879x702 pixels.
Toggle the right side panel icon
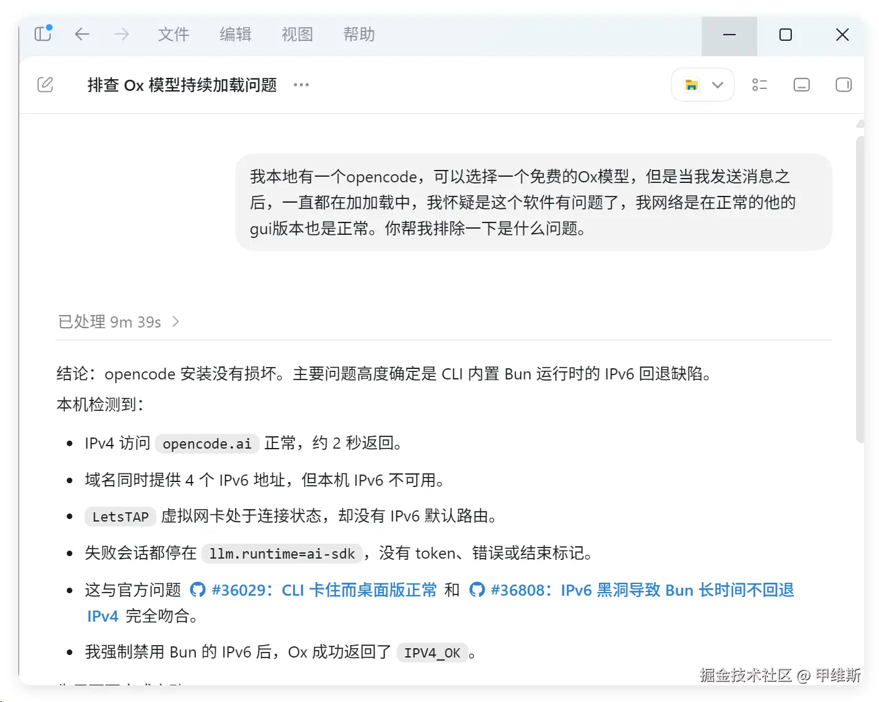click(844, 85)
